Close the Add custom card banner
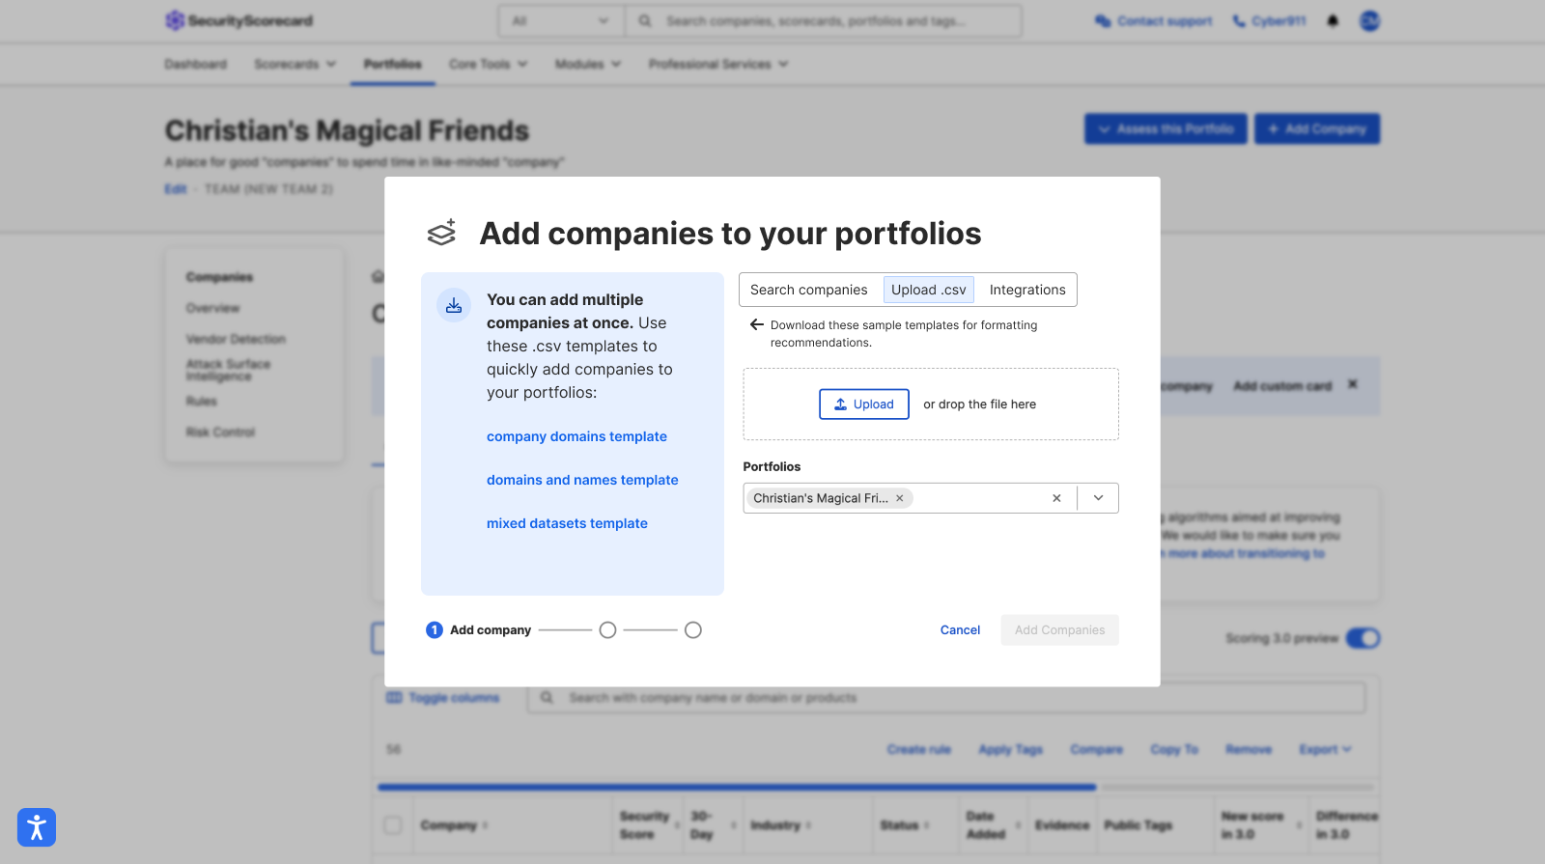The height and width of the screenshot is (864, 1545). click(1353, 384)
